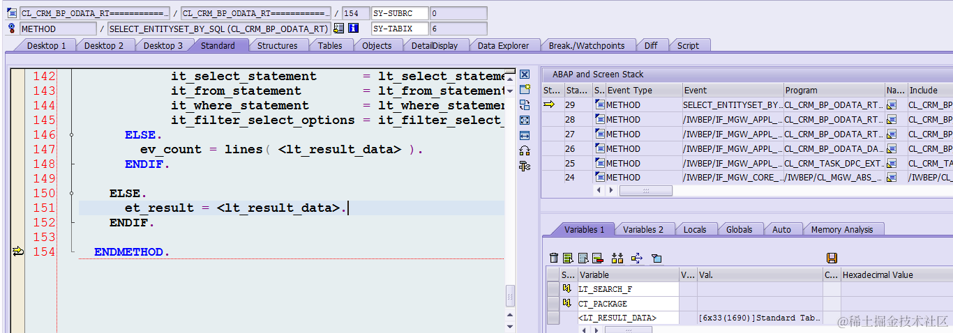Select the <LT_RESULT_DATA> variable cell

pyautogui.click(x=627, y=318)
